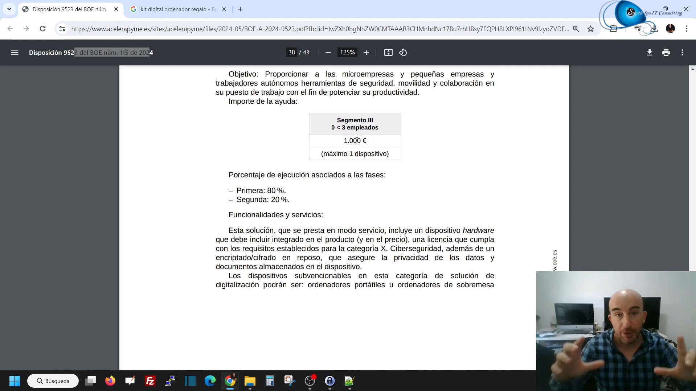This screenshot has width=696, height=391.
Task: Reload the current page
Action: [42, 29]
